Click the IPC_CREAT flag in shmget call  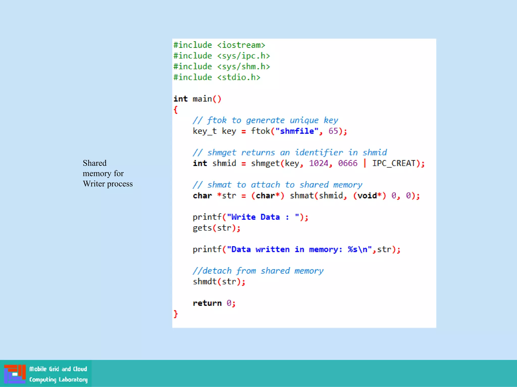[x=394, y=163]
